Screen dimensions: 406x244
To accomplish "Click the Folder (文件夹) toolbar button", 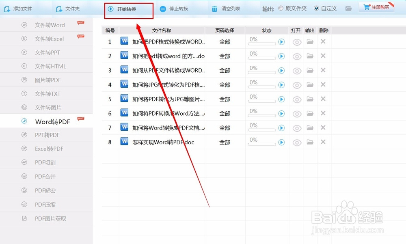I will pyautogui.click(x=68, y=9).
